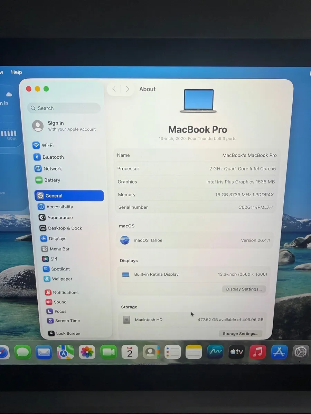Viewport: 311px width, 414px height.
Task: Open Wi-Fi settings in sidebar
Action: 43,145
